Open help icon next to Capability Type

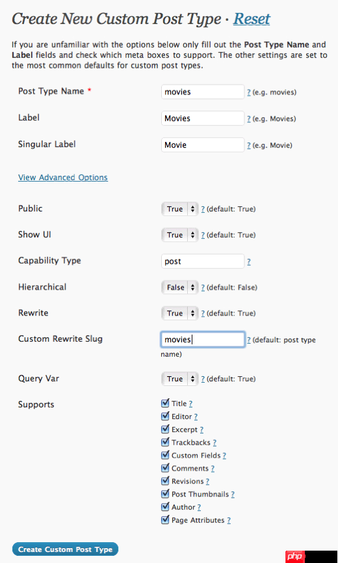pos(249,262)
